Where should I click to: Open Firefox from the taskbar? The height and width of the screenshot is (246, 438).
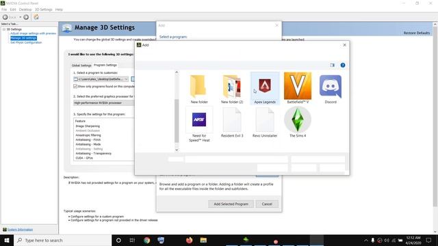coord(189,240)
